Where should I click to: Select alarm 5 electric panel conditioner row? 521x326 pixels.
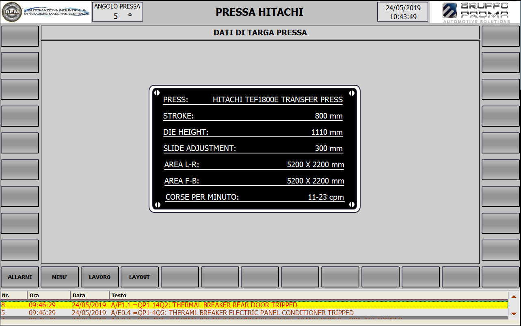tap(254, 313)
